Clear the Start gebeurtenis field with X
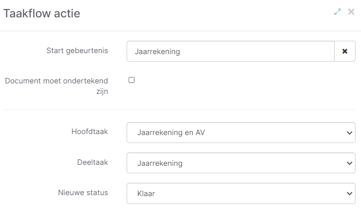This screenshot has height=215, width=361. click(345, 51)
